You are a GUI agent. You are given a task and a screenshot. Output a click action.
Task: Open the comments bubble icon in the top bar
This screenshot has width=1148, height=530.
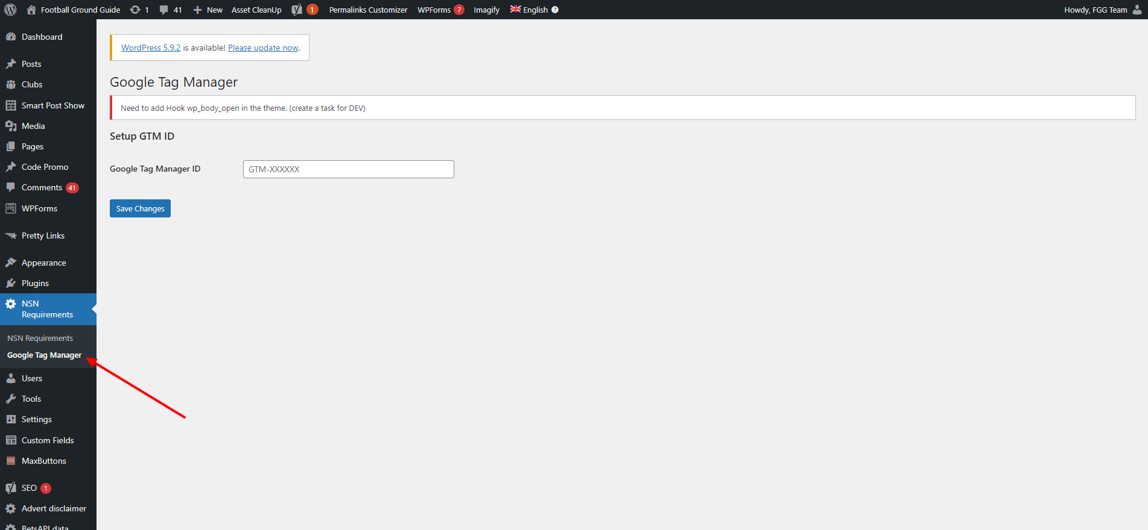click(x=163, y=10)
